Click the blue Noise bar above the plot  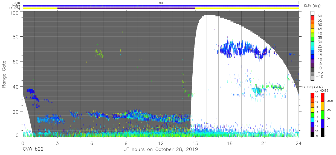point(161,5)
